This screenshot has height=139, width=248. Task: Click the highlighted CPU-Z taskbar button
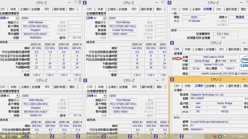(x=192, y=136)
